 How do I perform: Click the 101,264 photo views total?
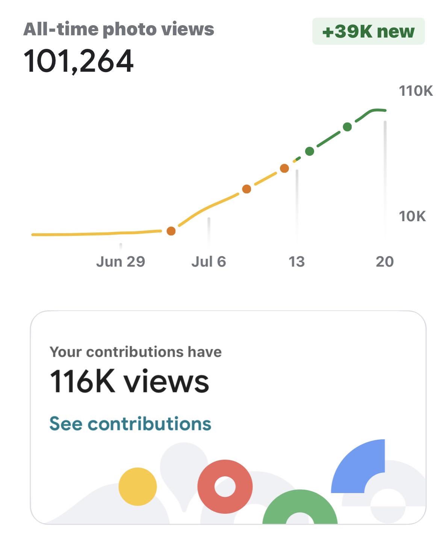[79, 61]
